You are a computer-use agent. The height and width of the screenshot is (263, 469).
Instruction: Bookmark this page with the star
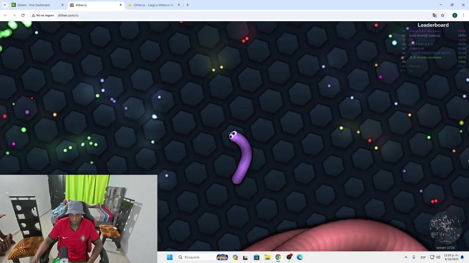(x=443, y=15)
